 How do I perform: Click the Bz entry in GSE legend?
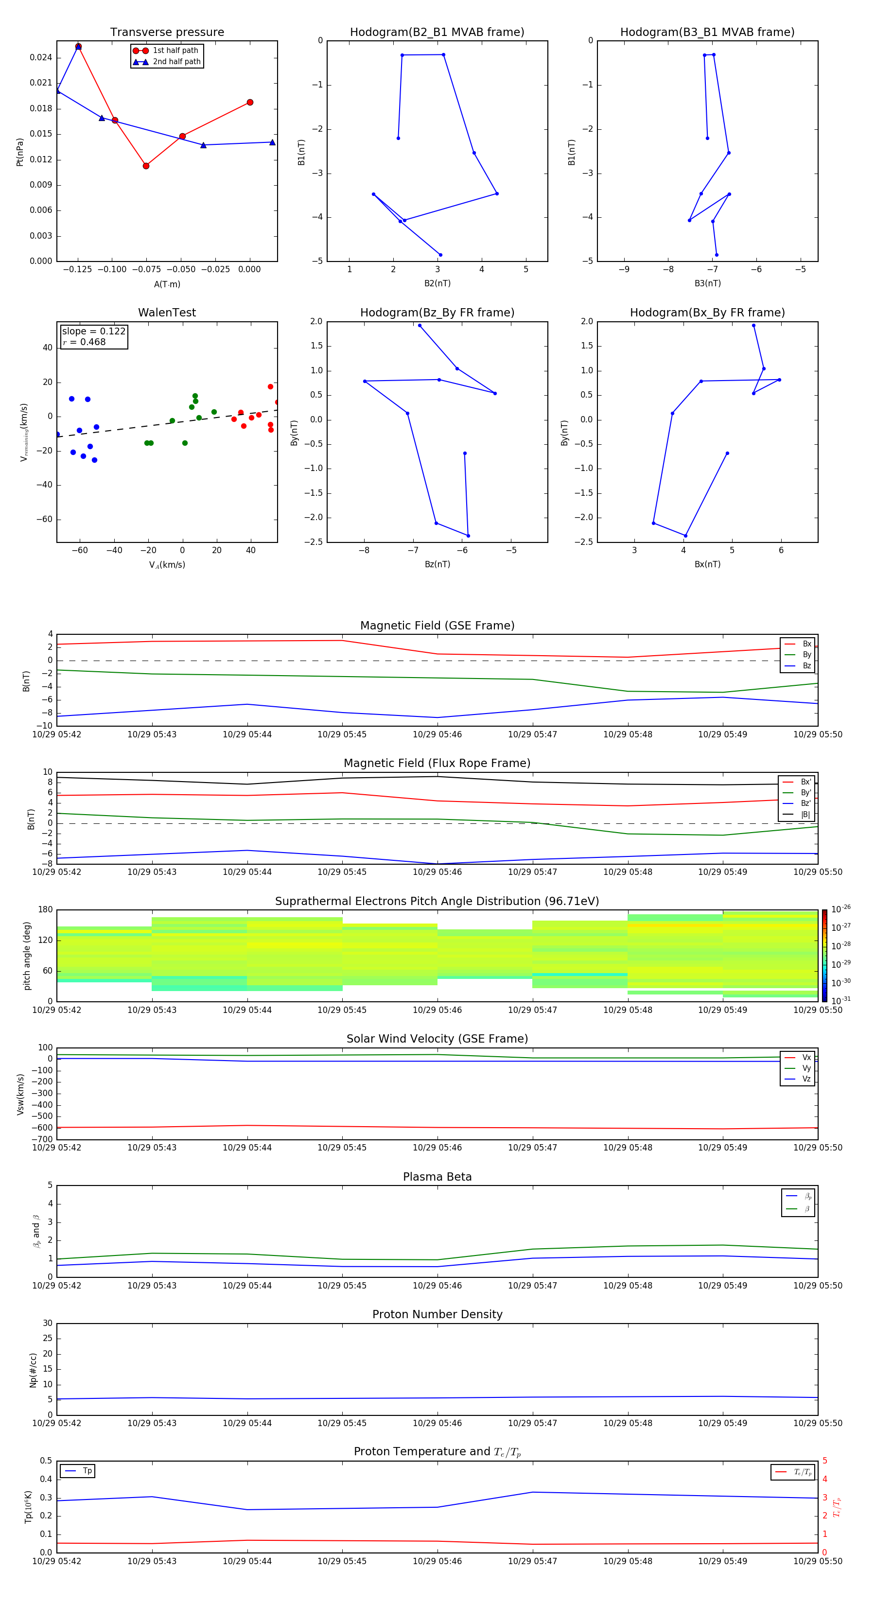click(x=798, y=665)
